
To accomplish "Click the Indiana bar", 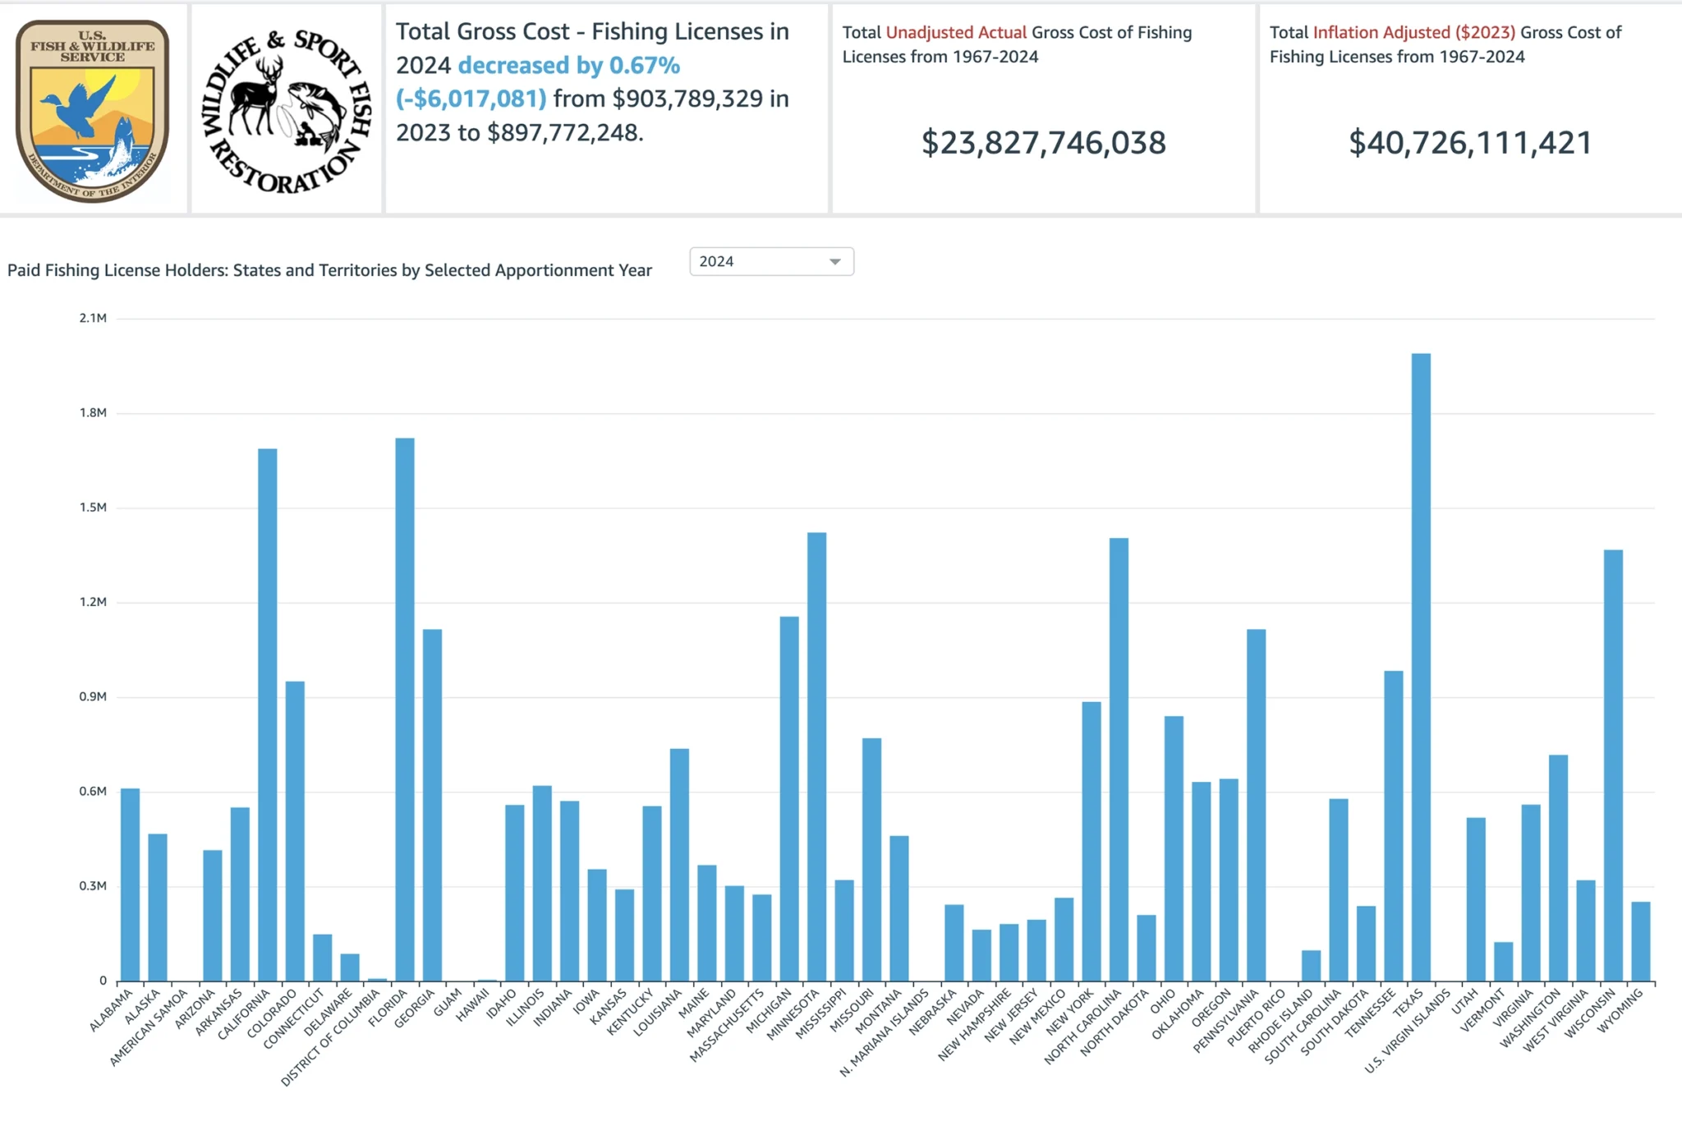I will (x=570, y=891).
